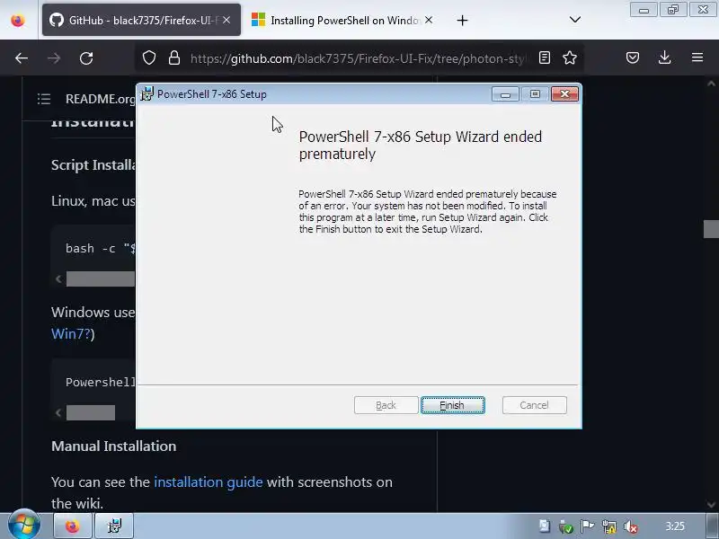Click the Finish button in the Setup wizard
This screenshot has width=719, height=539.
point(453,405)
